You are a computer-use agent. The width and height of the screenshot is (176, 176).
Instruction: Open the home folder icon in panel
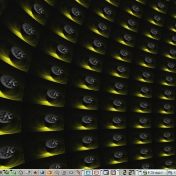[21, 172]
